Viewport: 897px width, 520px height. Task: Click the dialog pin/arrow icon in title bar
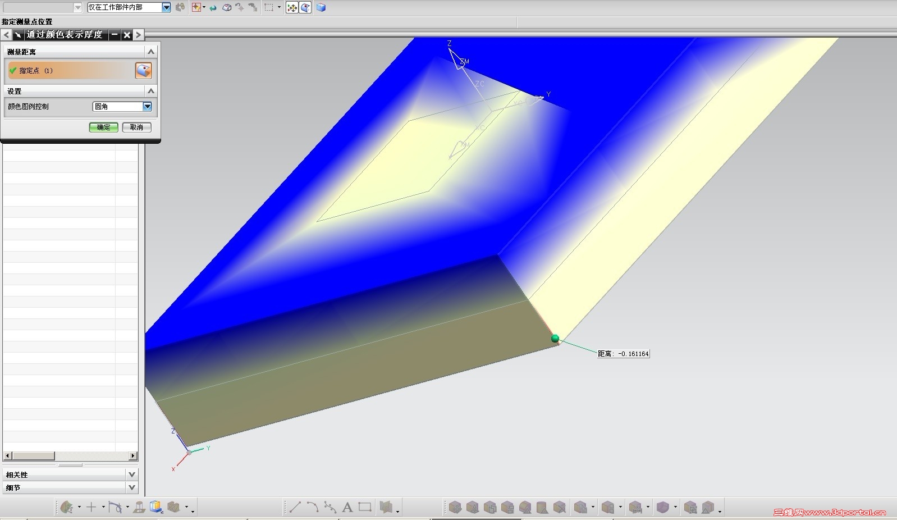click(x=18, y=35)
